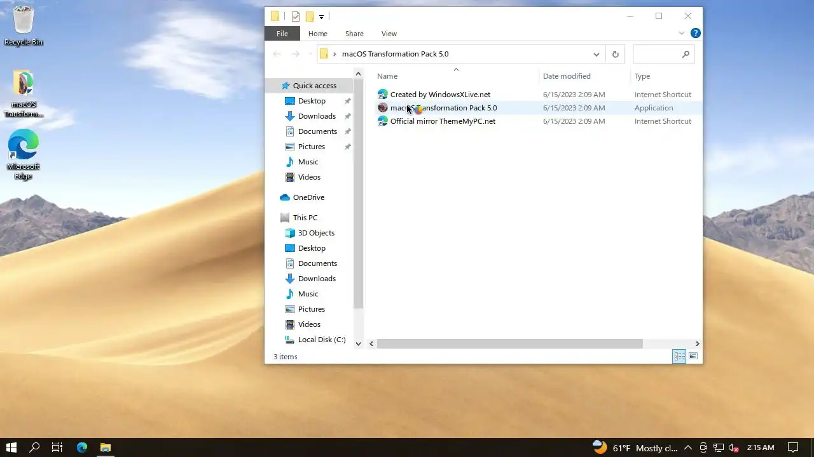Click horizontal scrollbar left arrow
Image resolution: width=814 pixels, height=457 pixels.
pos(372,343)
